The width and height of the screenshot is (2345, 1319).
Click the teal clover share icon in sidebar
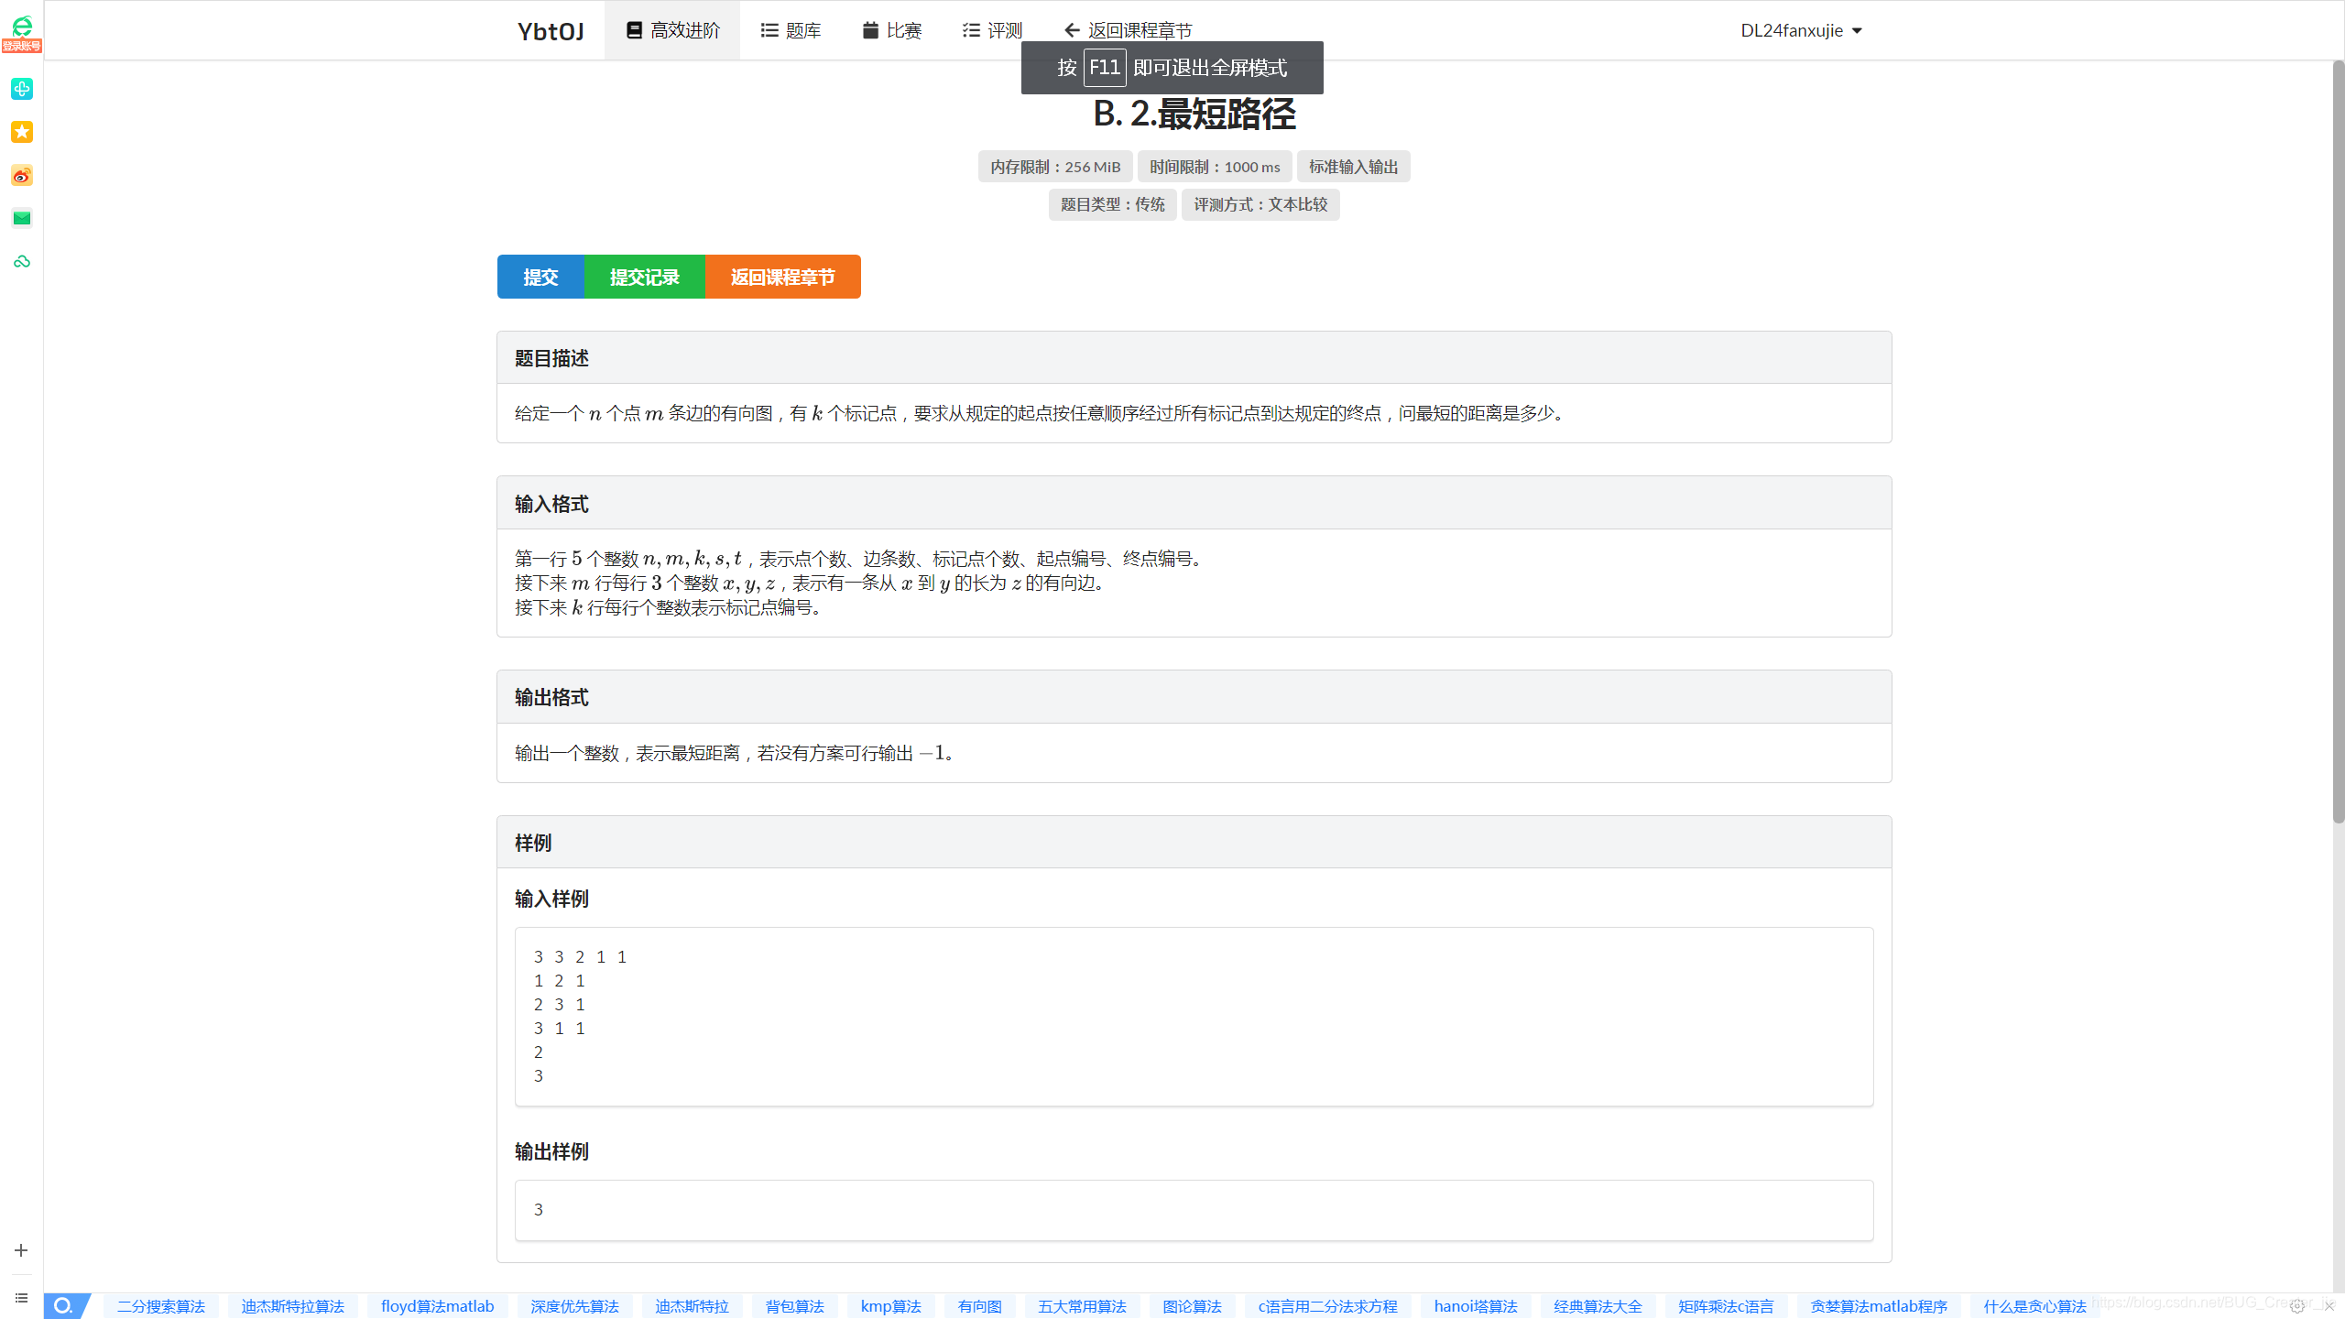(21, 89)
